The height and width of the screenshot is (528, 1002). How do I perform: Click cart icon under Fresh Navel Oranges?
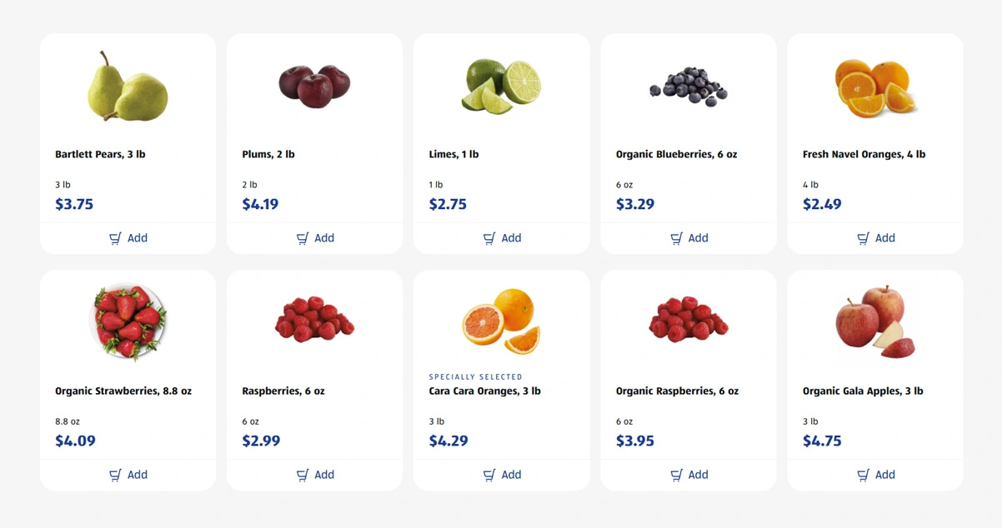coord(864,239)
